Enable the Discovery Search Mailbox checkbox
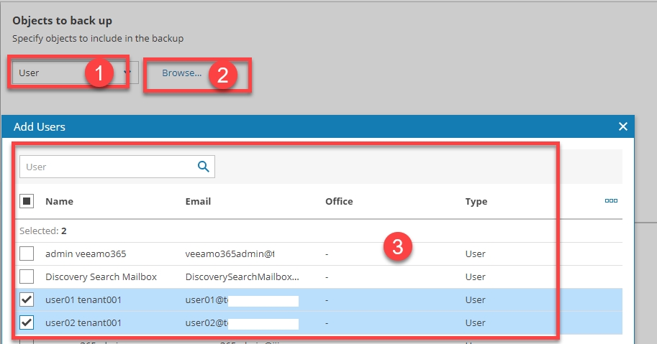657x344 pixels. click(x=26, y=276)
